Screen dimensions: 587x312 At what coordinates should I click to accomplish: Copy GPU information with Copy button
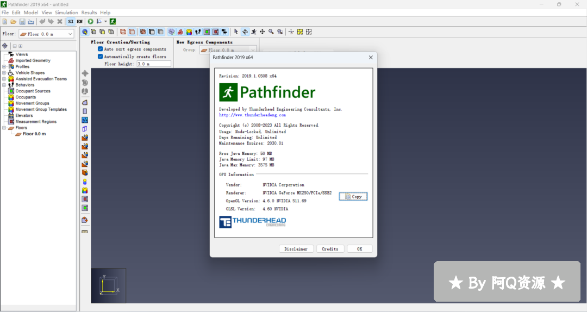353,197
